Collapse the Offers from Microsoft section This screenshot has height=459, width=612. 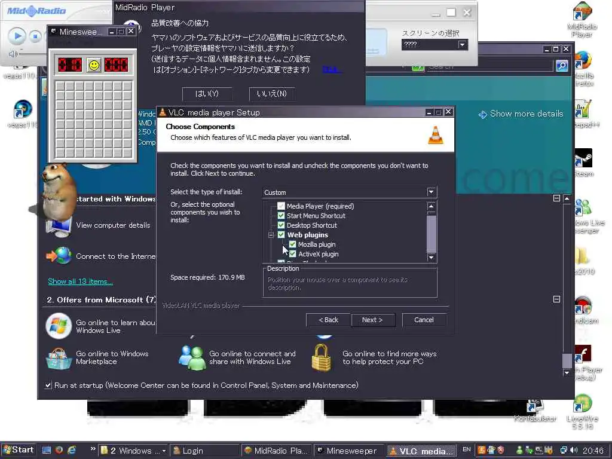(556, 299)
